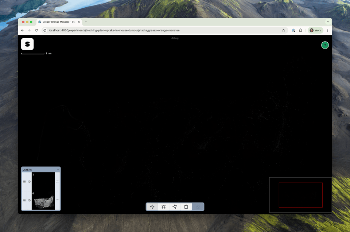Hide layer 1 with eye icon
The height and width of the screenshot is (232, 350).
[x=30, y=182]
